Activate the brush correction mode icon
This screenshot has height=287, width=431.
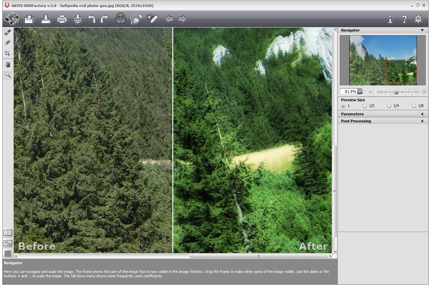(x=136, y=19)
